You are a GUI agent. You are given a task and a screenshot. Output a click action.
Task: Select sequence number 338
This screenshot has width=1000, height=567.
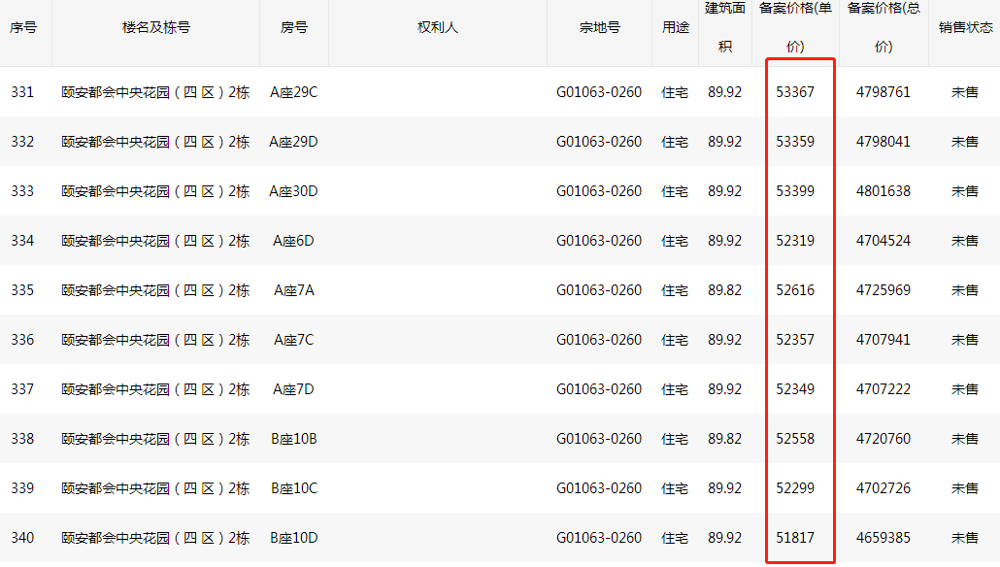[x=22, y=439]
